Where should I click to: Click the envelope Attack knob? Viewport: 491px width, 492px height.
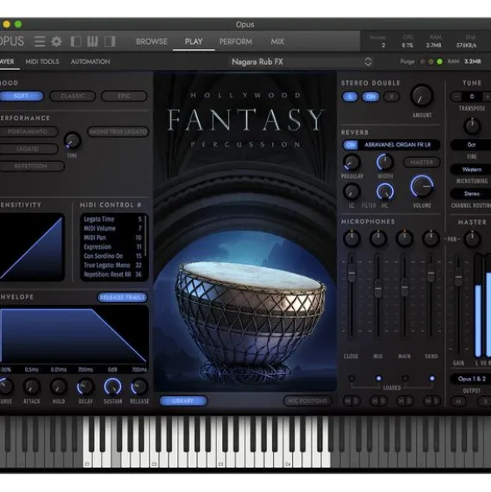point(32,387)
